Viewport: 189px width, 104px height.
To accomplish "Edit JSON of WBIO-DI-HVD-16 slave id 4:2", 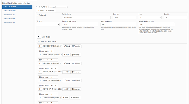I will click(67, 72).
